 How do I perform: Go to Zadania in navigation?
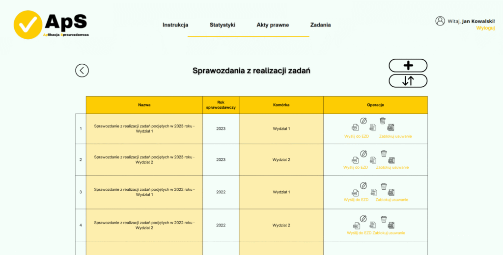click(x=320, y=25)
